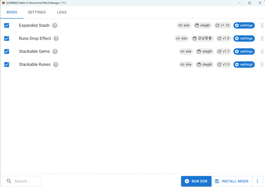The image size is (265, 187).
Task: Click help icon next to Expanded Stash
Action: [x=55, y=26]
